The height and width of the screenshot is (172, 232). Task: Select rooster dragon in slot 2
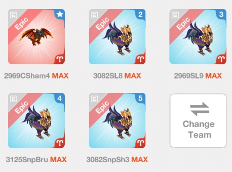pyautogui.click(x=117, y=37)
